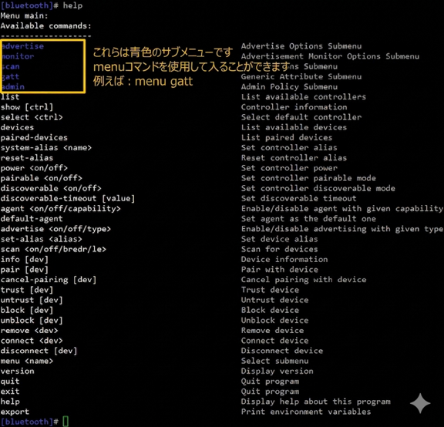Click the 'advertise <on/off/type>' command
Screen dimensions: 444x427
(x=55, y=229)
